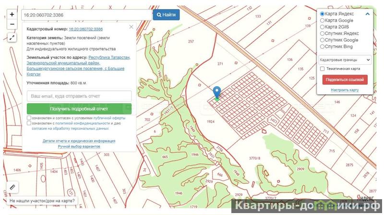
Task: Select Карта Google radio option
Action: [322, 21]
